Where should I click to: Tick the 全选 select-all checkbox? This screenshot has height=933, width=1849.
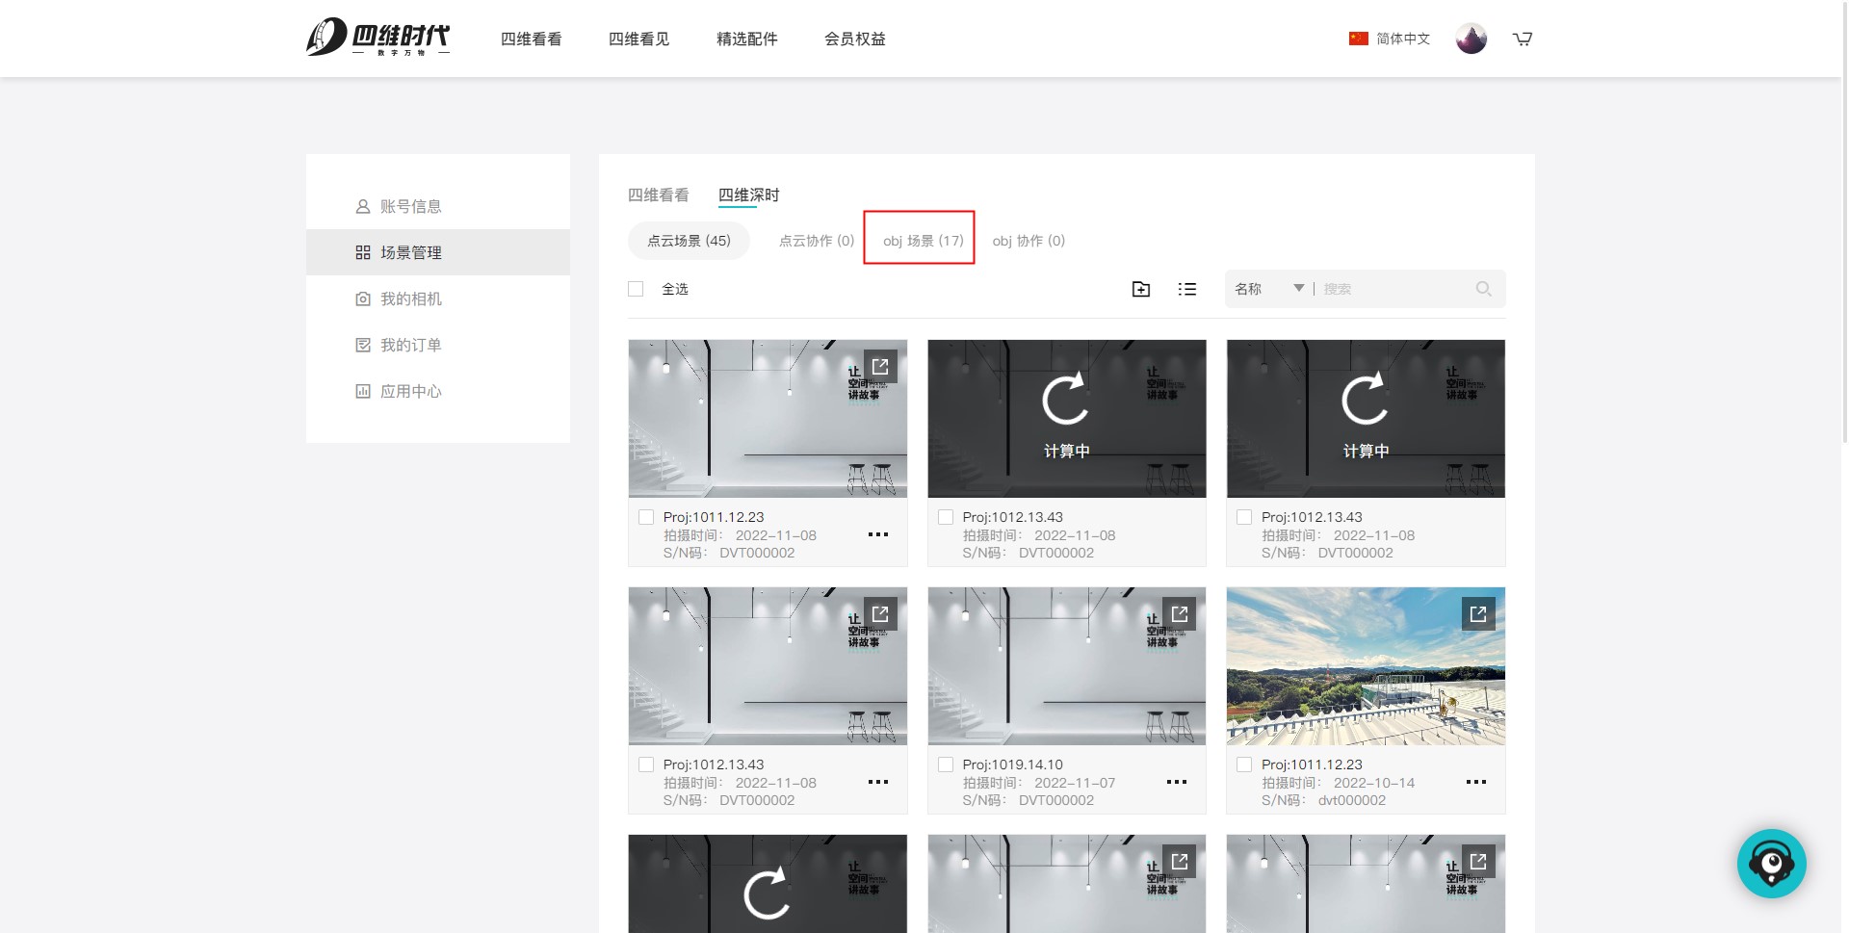tap(636, 289)
